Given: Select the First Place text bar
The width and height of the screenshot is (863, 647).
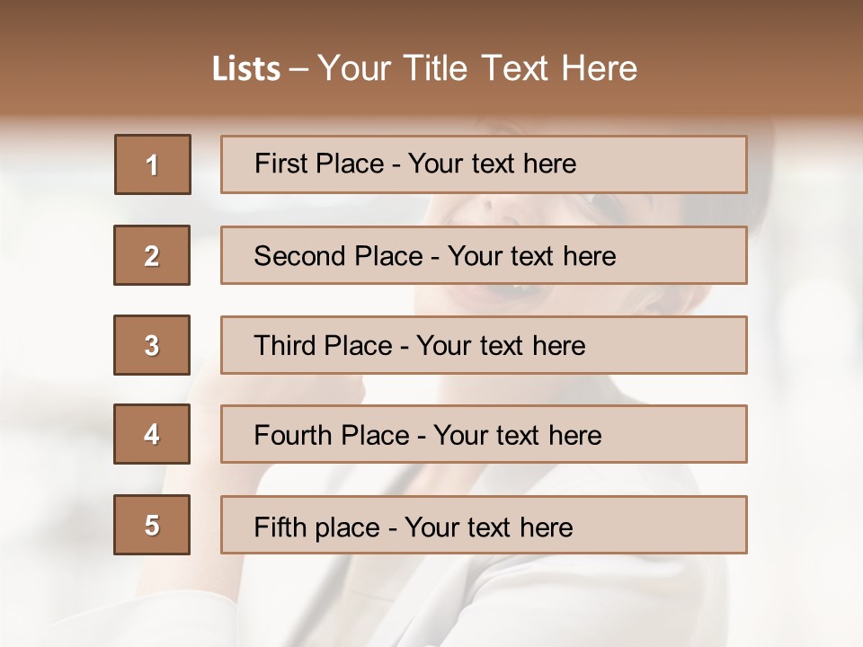Looking at the screenshot, I should (x=484, y=164).
